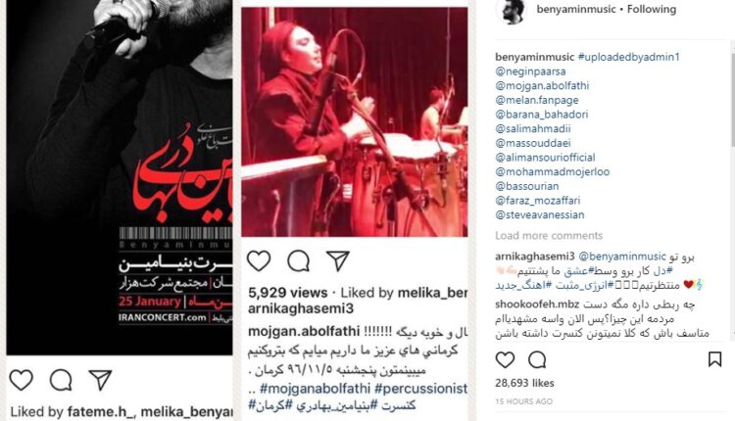Viewport: 735px width, 421px height.
Task: Open the @neginpaarsa mention
Action: [530, 71]
